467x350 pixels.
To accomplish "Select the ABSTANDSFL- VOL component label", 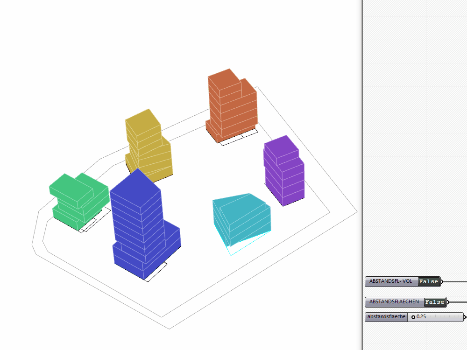I will click(x=391, y=281).
